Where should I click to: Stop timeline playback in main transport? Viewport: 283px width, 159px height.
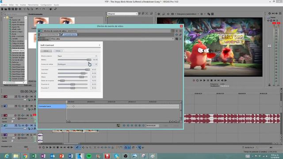[x=57, y=147]
